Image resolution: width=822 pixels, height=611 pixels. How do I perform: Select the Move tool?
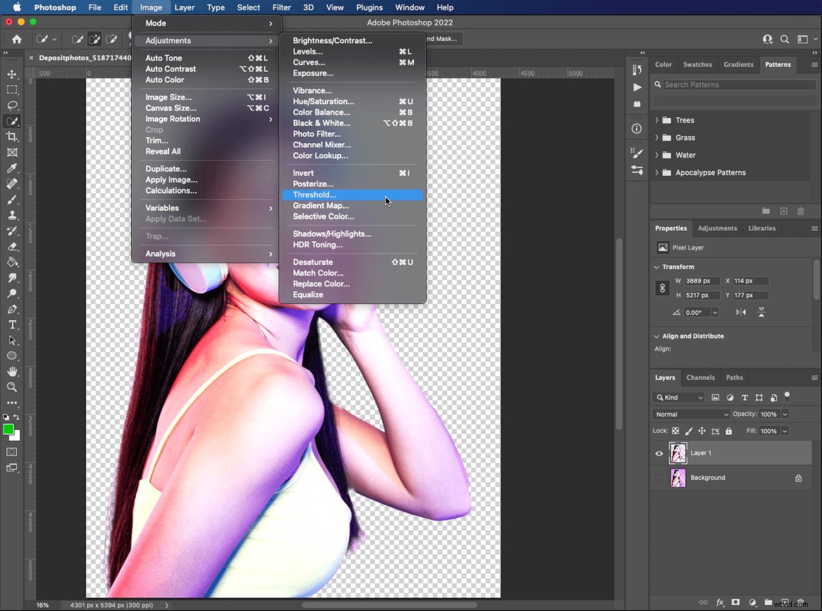12,74
